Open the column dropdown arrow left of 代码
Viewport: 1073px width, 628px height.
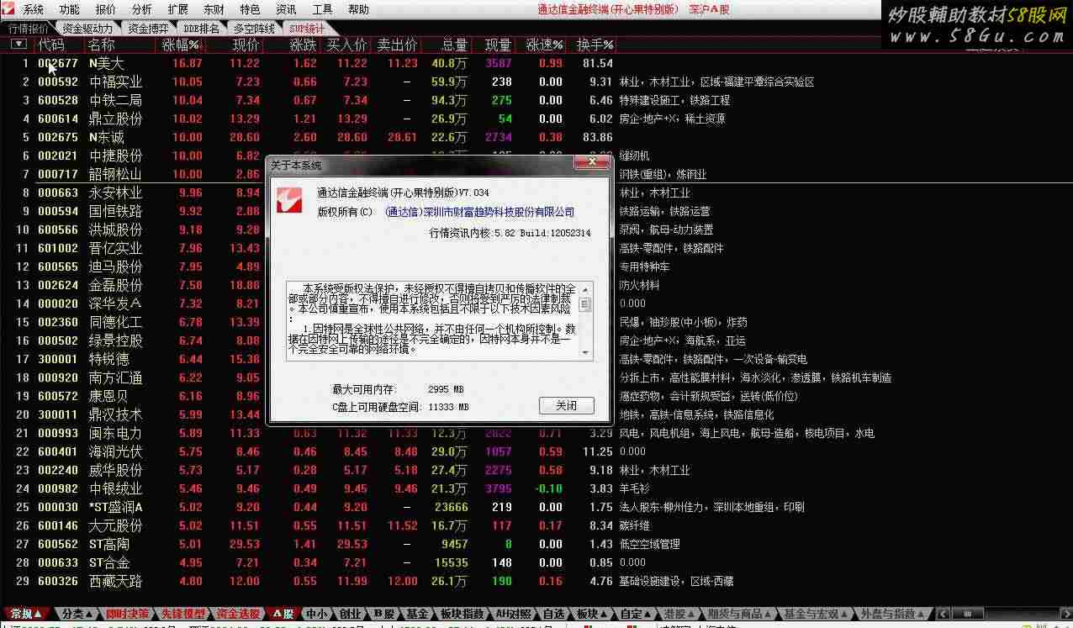[18, 44]
